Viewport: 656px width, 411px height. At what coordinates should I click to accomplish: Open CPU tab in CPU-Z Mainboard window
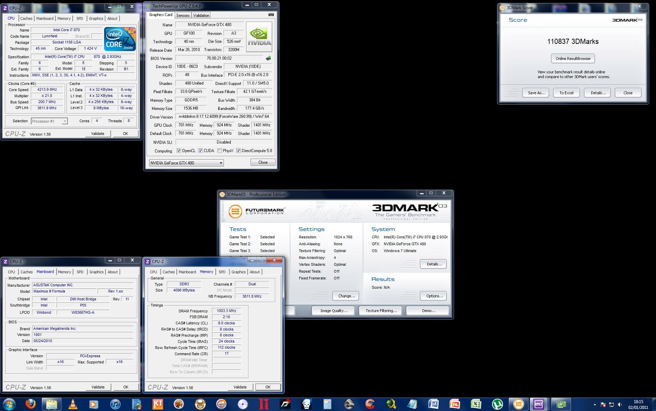11,272
